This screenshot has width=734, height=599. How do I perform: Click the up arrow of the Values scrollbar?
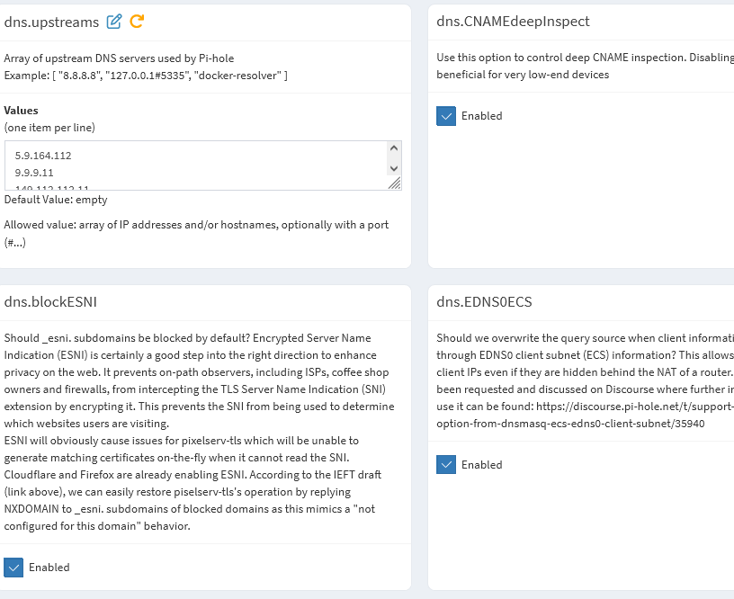coord(393,148)
